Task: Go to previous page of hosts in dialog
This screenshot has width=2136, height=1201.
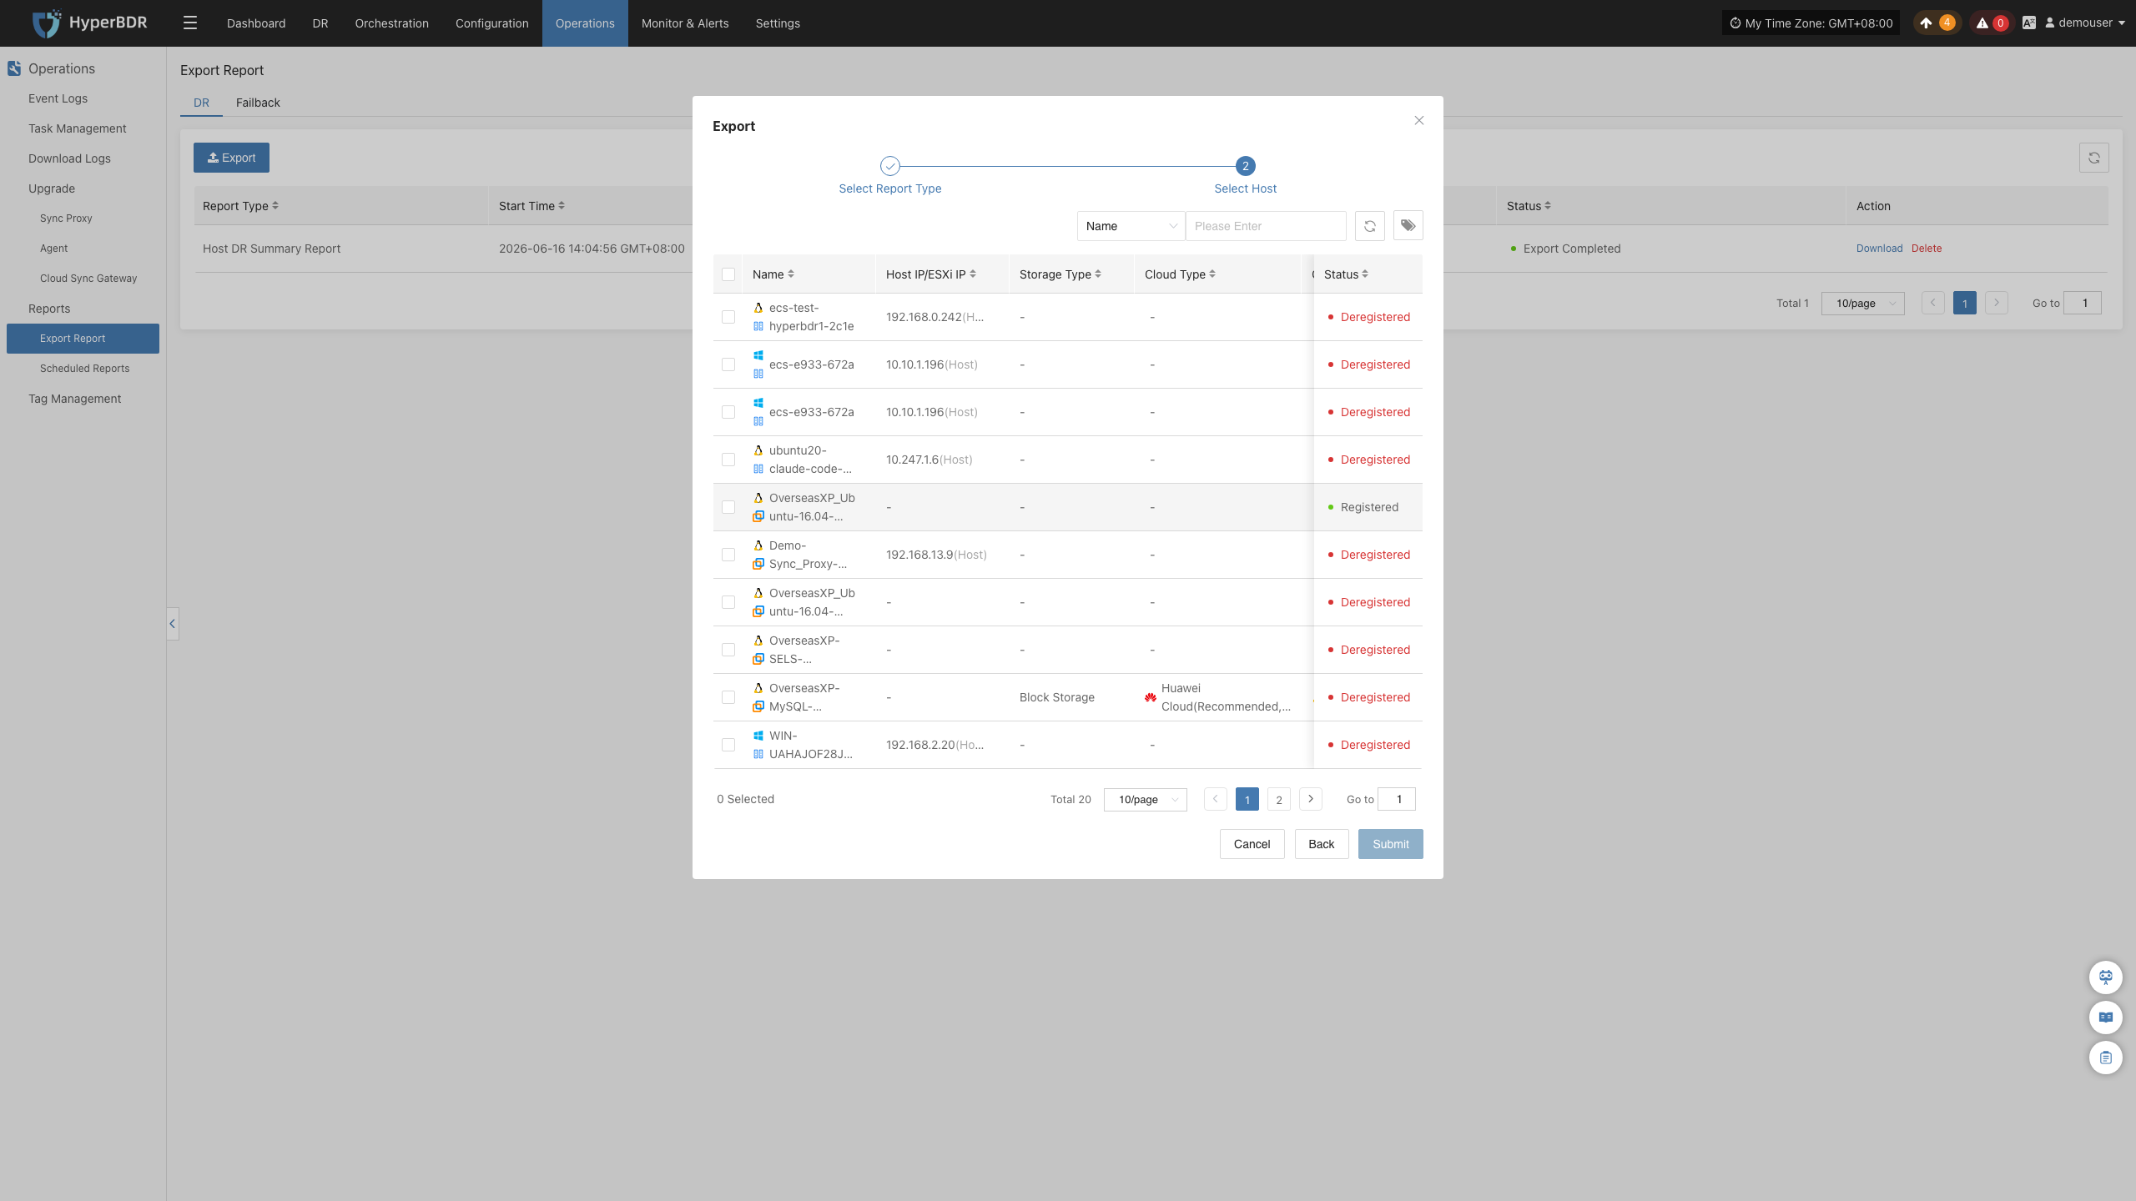Action: tap(1216, 799)
